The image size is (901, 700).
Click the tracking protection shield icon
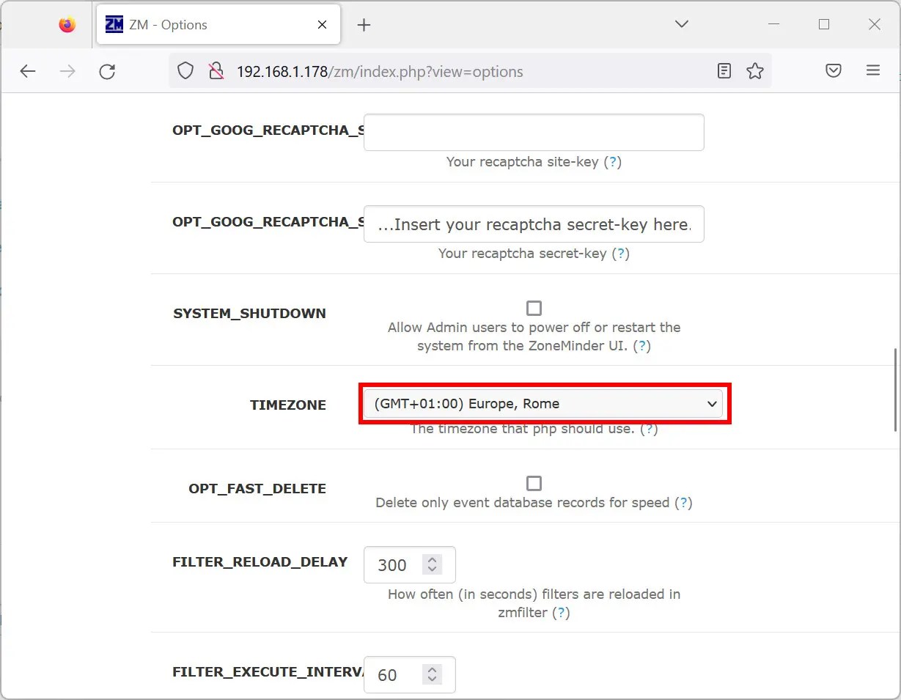[185, 70]
